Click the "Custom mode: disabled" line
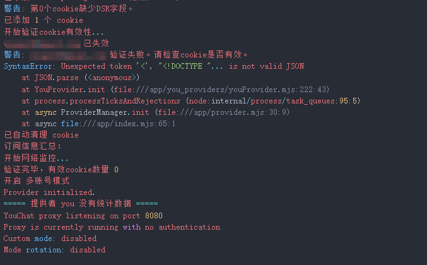Screen dimensions: 427x265 50,238
